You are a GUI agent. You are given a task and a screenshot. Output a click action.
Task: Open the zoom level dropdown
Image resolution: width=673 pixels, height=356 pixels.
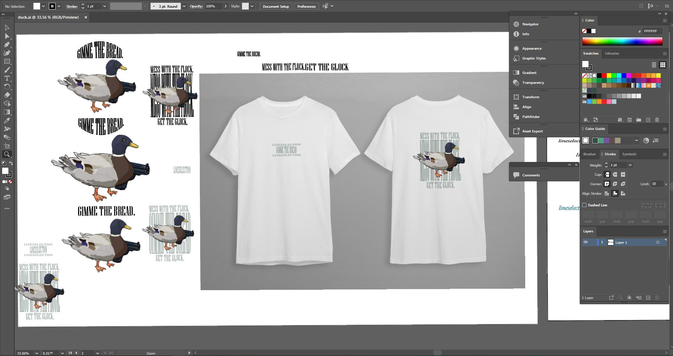point(37,353)
